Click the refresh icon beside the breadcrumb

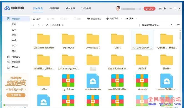(47, 25)
